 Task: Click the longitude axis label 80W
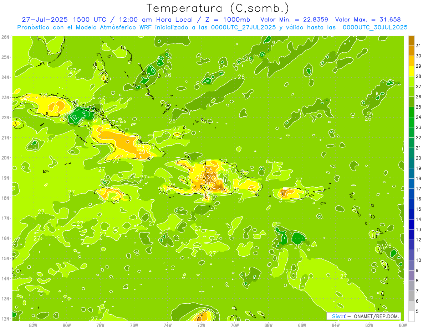(x=67, y=325)
